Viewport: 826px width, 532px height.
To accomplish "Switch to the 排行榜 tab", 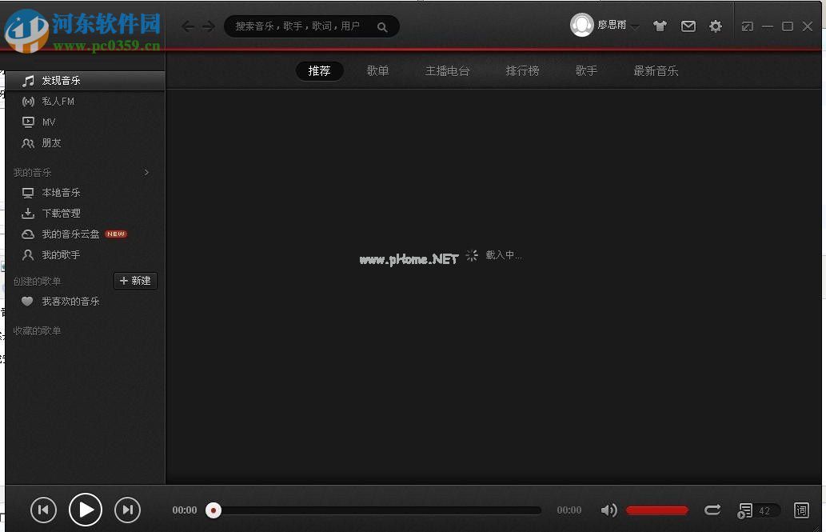I will point(522,71).
